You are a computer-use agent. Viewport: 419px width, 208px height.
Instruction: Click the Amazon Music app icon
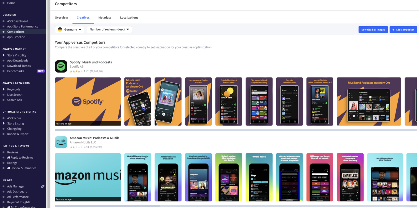(61, 142)
